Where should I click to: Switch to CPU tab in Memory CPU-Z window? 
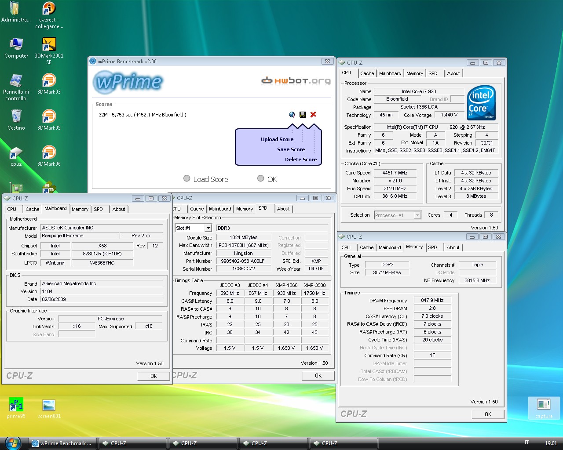pos(346,247)
